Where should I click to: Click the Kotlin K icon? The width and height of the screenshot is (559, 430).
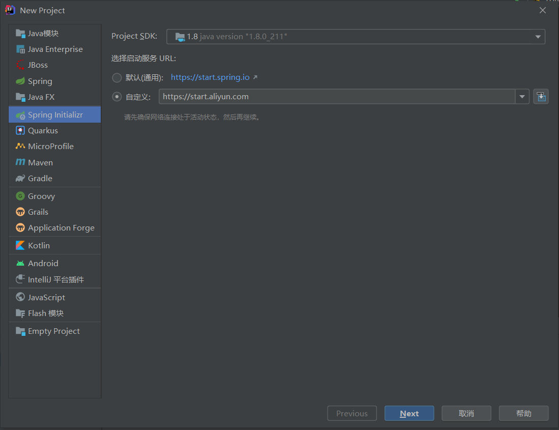click(20, 245)
